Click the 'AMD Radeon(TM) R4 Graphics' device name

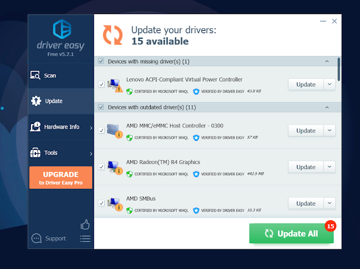pyautogui.click(x=163, y=162)
